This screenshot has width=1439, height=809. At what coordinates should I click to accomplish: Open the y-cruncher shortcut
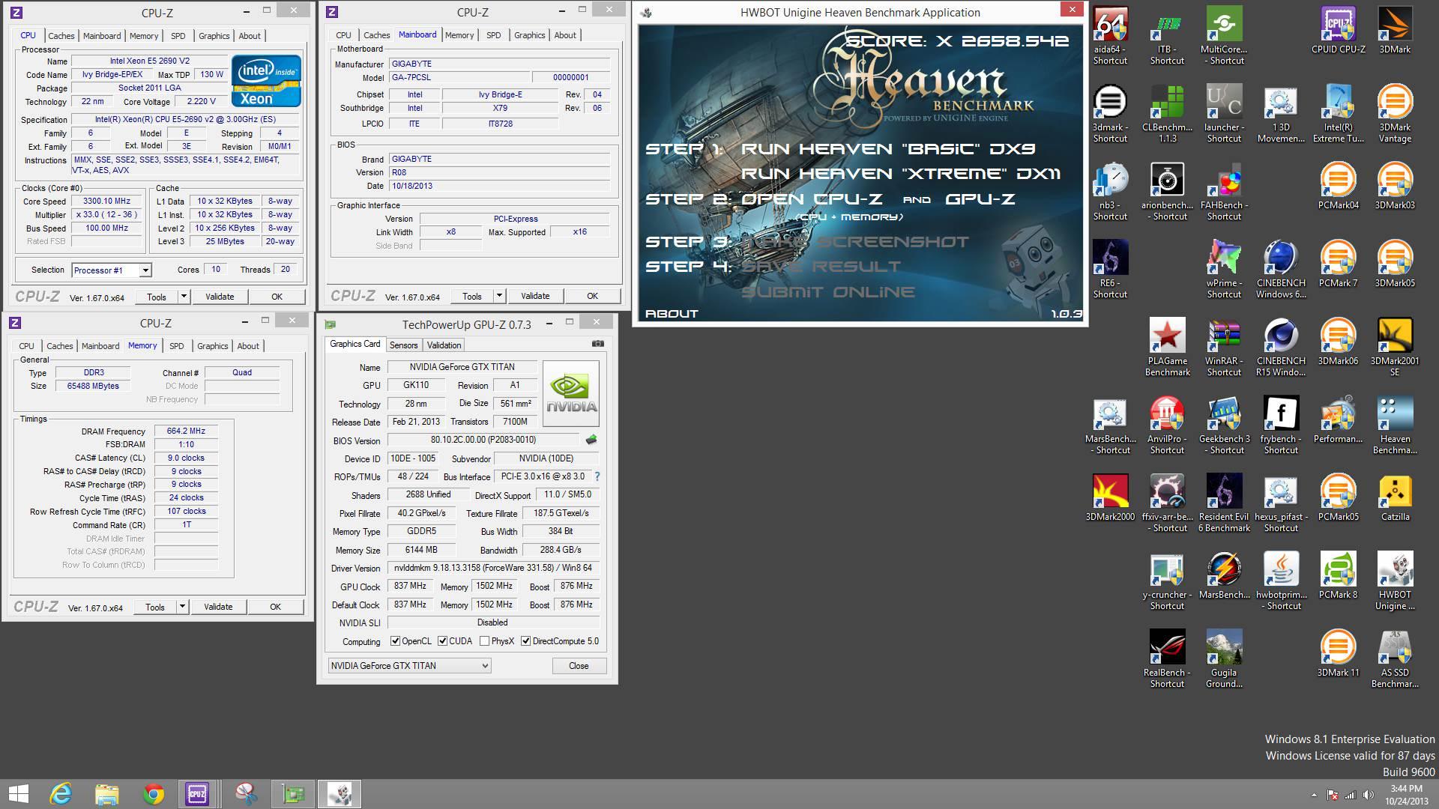pyautogui.click(x=1167, y=581)
